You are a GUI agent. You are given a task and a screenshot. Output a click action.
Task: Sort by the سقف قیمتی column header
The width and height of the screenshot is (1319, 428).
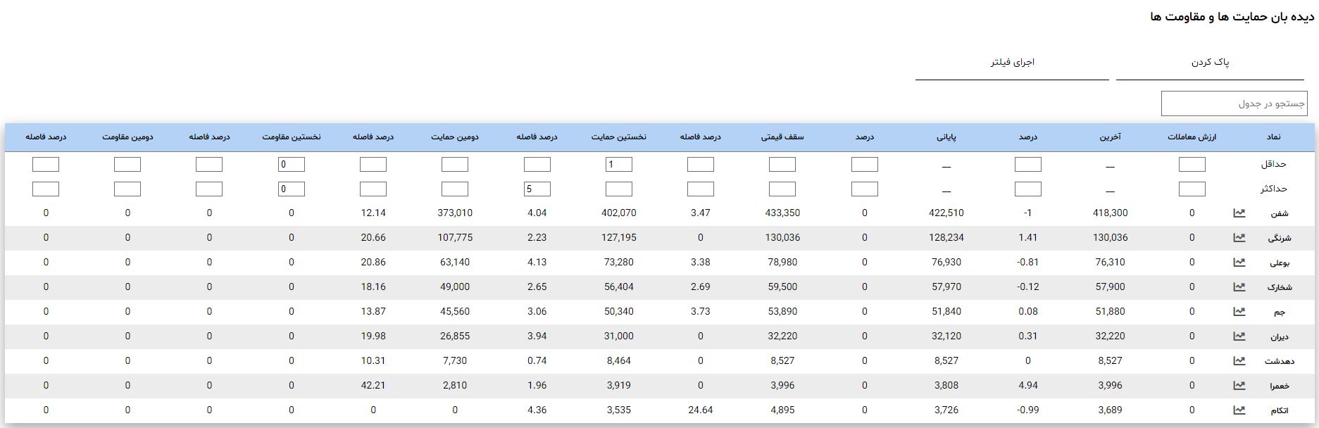(x=782, y=137)
